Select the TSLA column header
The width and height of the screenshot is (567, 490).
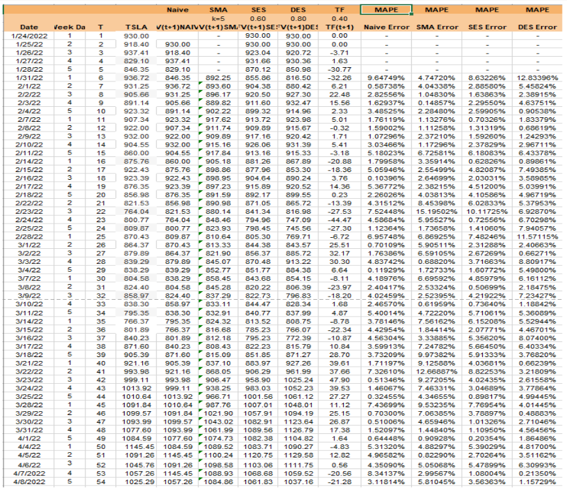point(136,27)
